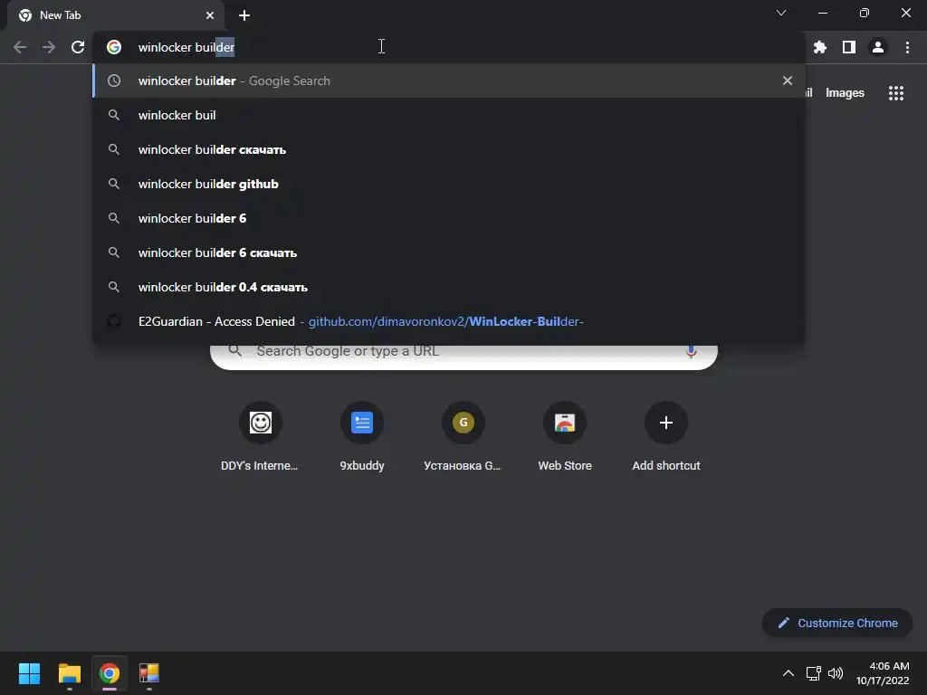Show hidden tray icons chevron
The image size is (927, 695).
pyautogui.click(x=788, y=673)
